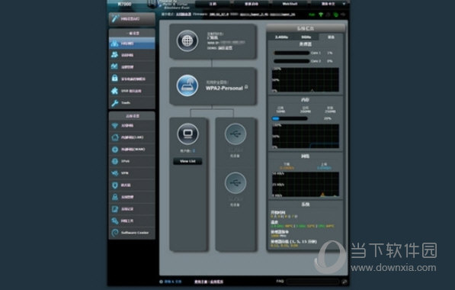This screenshot has height=290, width=455.
Task: Click the clients computer monitor icon
Action: (x=187, y=134)
